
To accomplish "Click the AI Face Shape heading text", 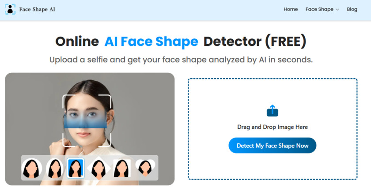I will tap(151, 41).
